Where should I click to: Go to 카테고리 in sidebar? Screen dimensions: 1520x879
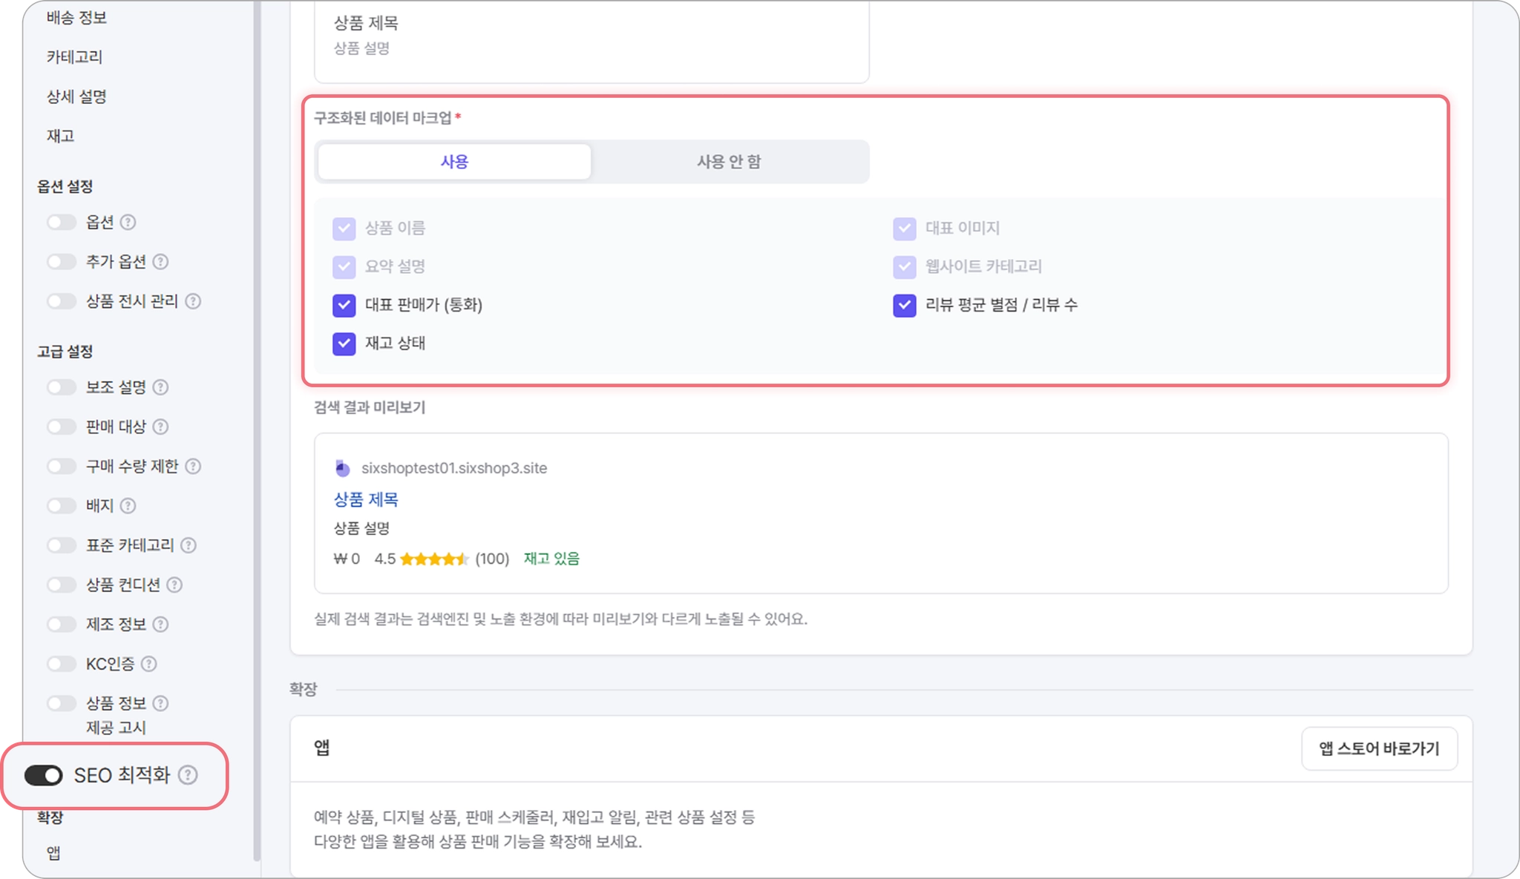pos(74,56)
